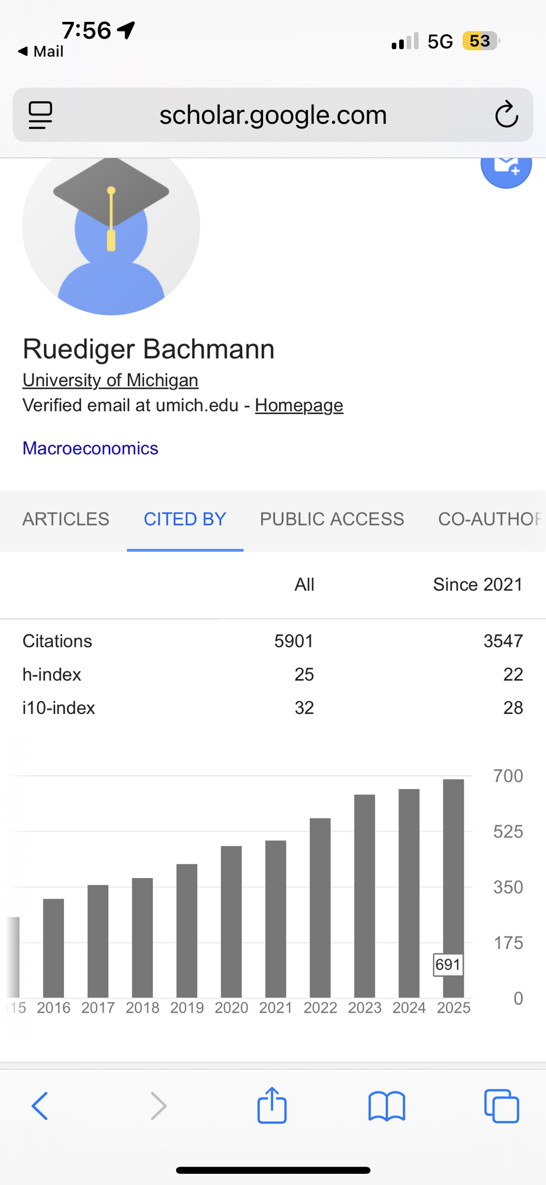This screenshot has width=546, height=1185.
Task: Switch to the Articles tab
Action: (66, 519)
